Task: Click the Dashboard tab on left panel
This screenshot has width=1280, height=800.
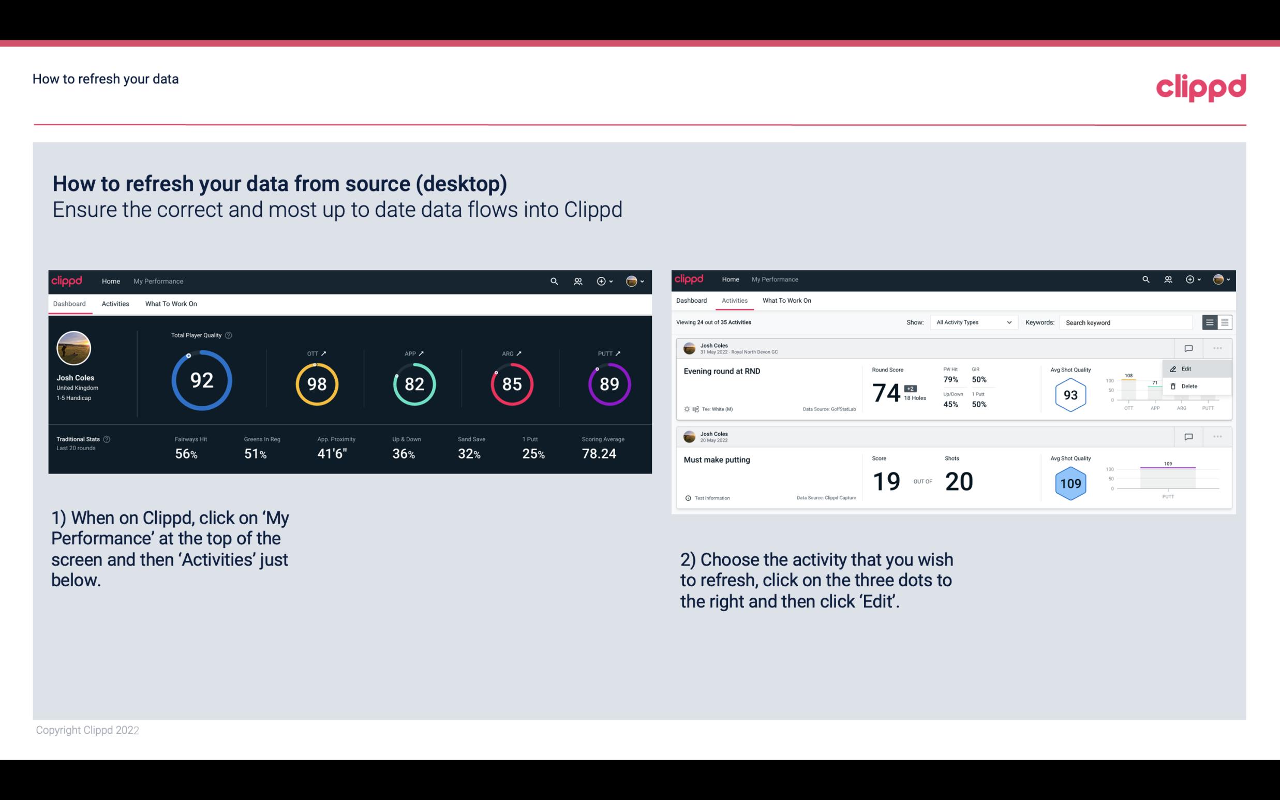Action: click(x=71, y=303)
